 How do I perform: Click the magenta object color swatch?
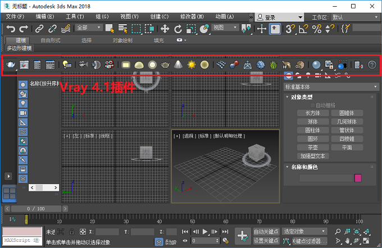click(358, 178)
